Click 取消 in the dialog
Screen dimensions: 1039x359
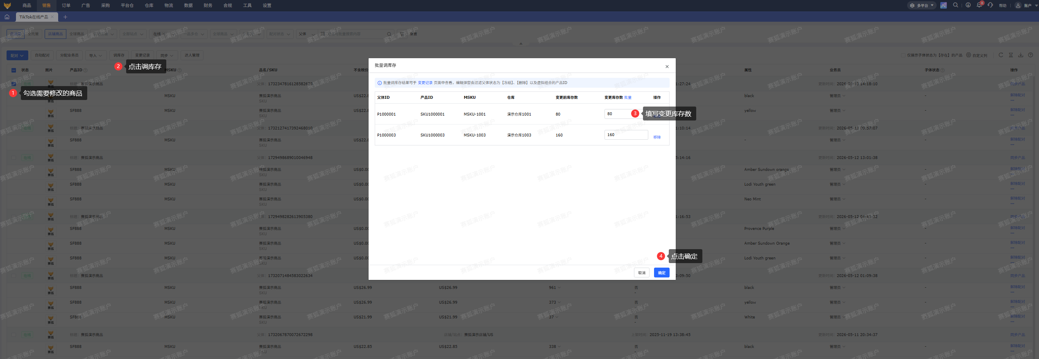pos(642,273)
